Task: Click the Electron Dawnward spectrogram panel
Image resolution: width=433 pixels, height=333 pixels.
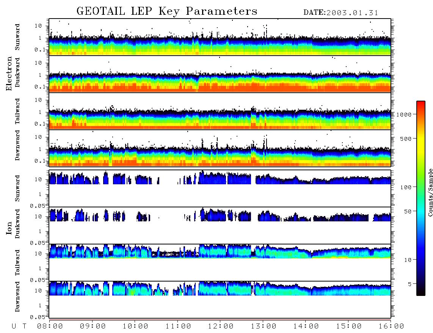Action: coord(220,148)
